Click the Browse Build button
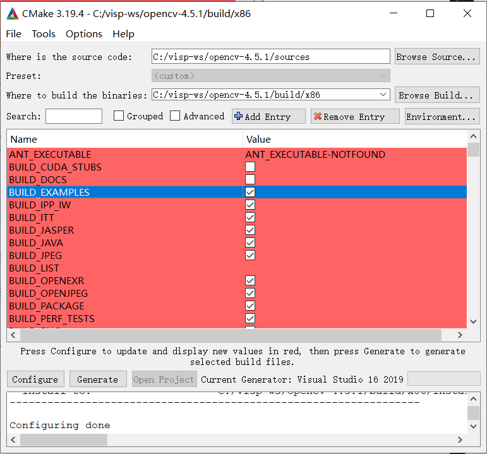The image size is (487, 454). 437,95
